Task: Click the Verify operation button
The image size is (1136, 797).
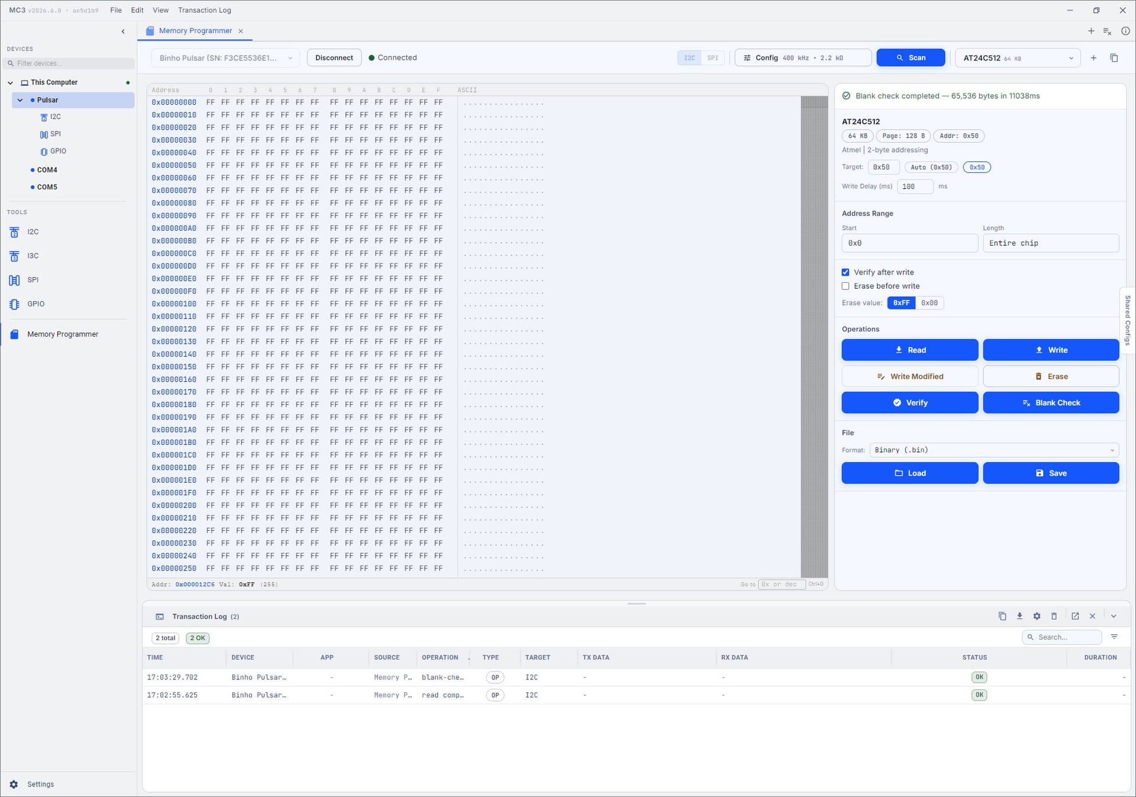Action: pos(909,402)
